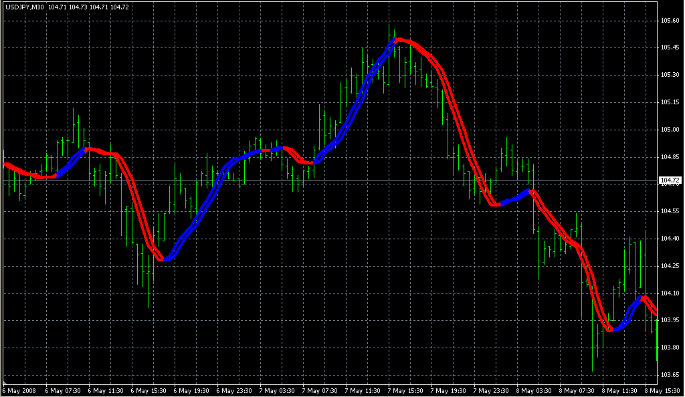Click the 105.60 price axis label

(670, 21)
